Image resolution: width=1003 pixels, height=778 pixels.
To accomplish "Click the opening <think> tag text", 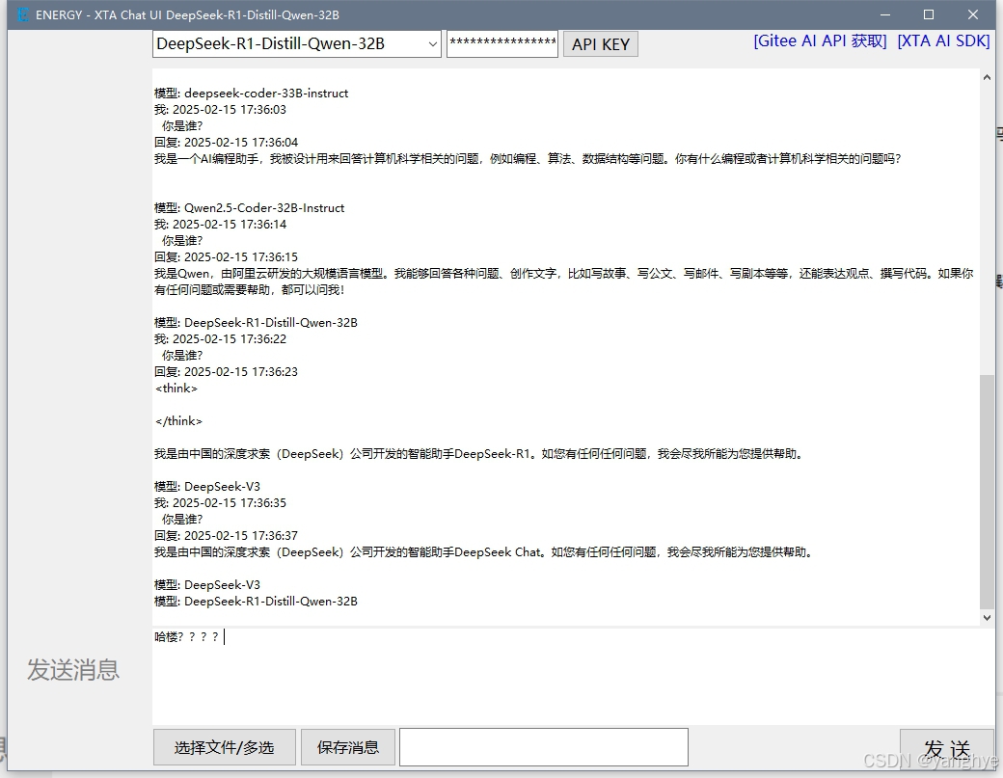I will pyautogui.click(x=176, y=389).
